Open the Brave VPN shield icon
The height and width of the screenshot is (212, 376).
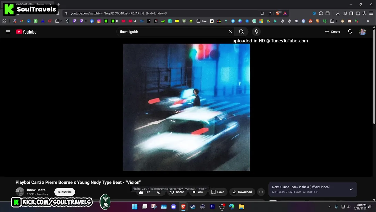click(365, 13)
